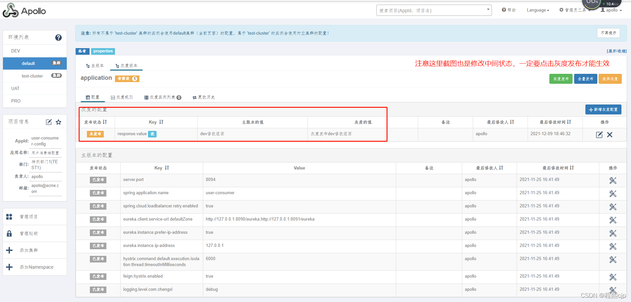The image size is (631, 302).
Task: Click the 灰度发布 button
Action: point(561,78)
